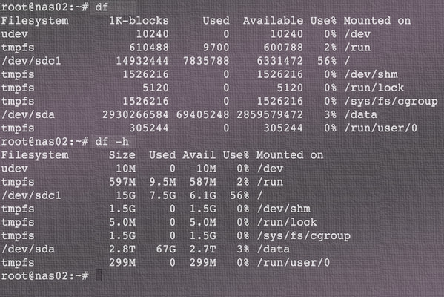The image size is (444, 297).
Task: Click the 597M size value
Action: tap(122, 182)
